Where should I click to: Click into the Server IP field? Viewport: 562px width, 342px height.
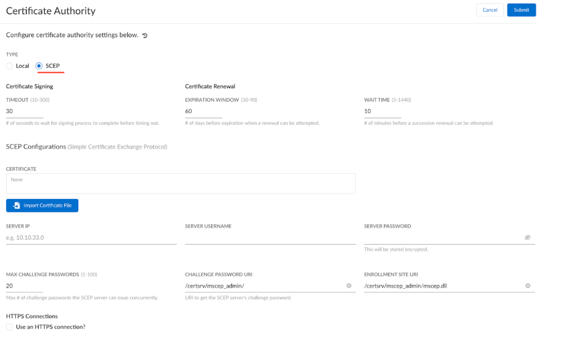click(91, 237)
